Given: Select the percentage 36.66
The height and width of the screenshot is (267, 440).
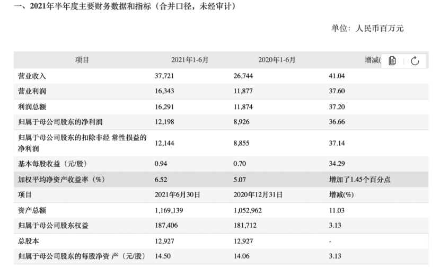Looking at the screenshot, I should tap(337, 122).
